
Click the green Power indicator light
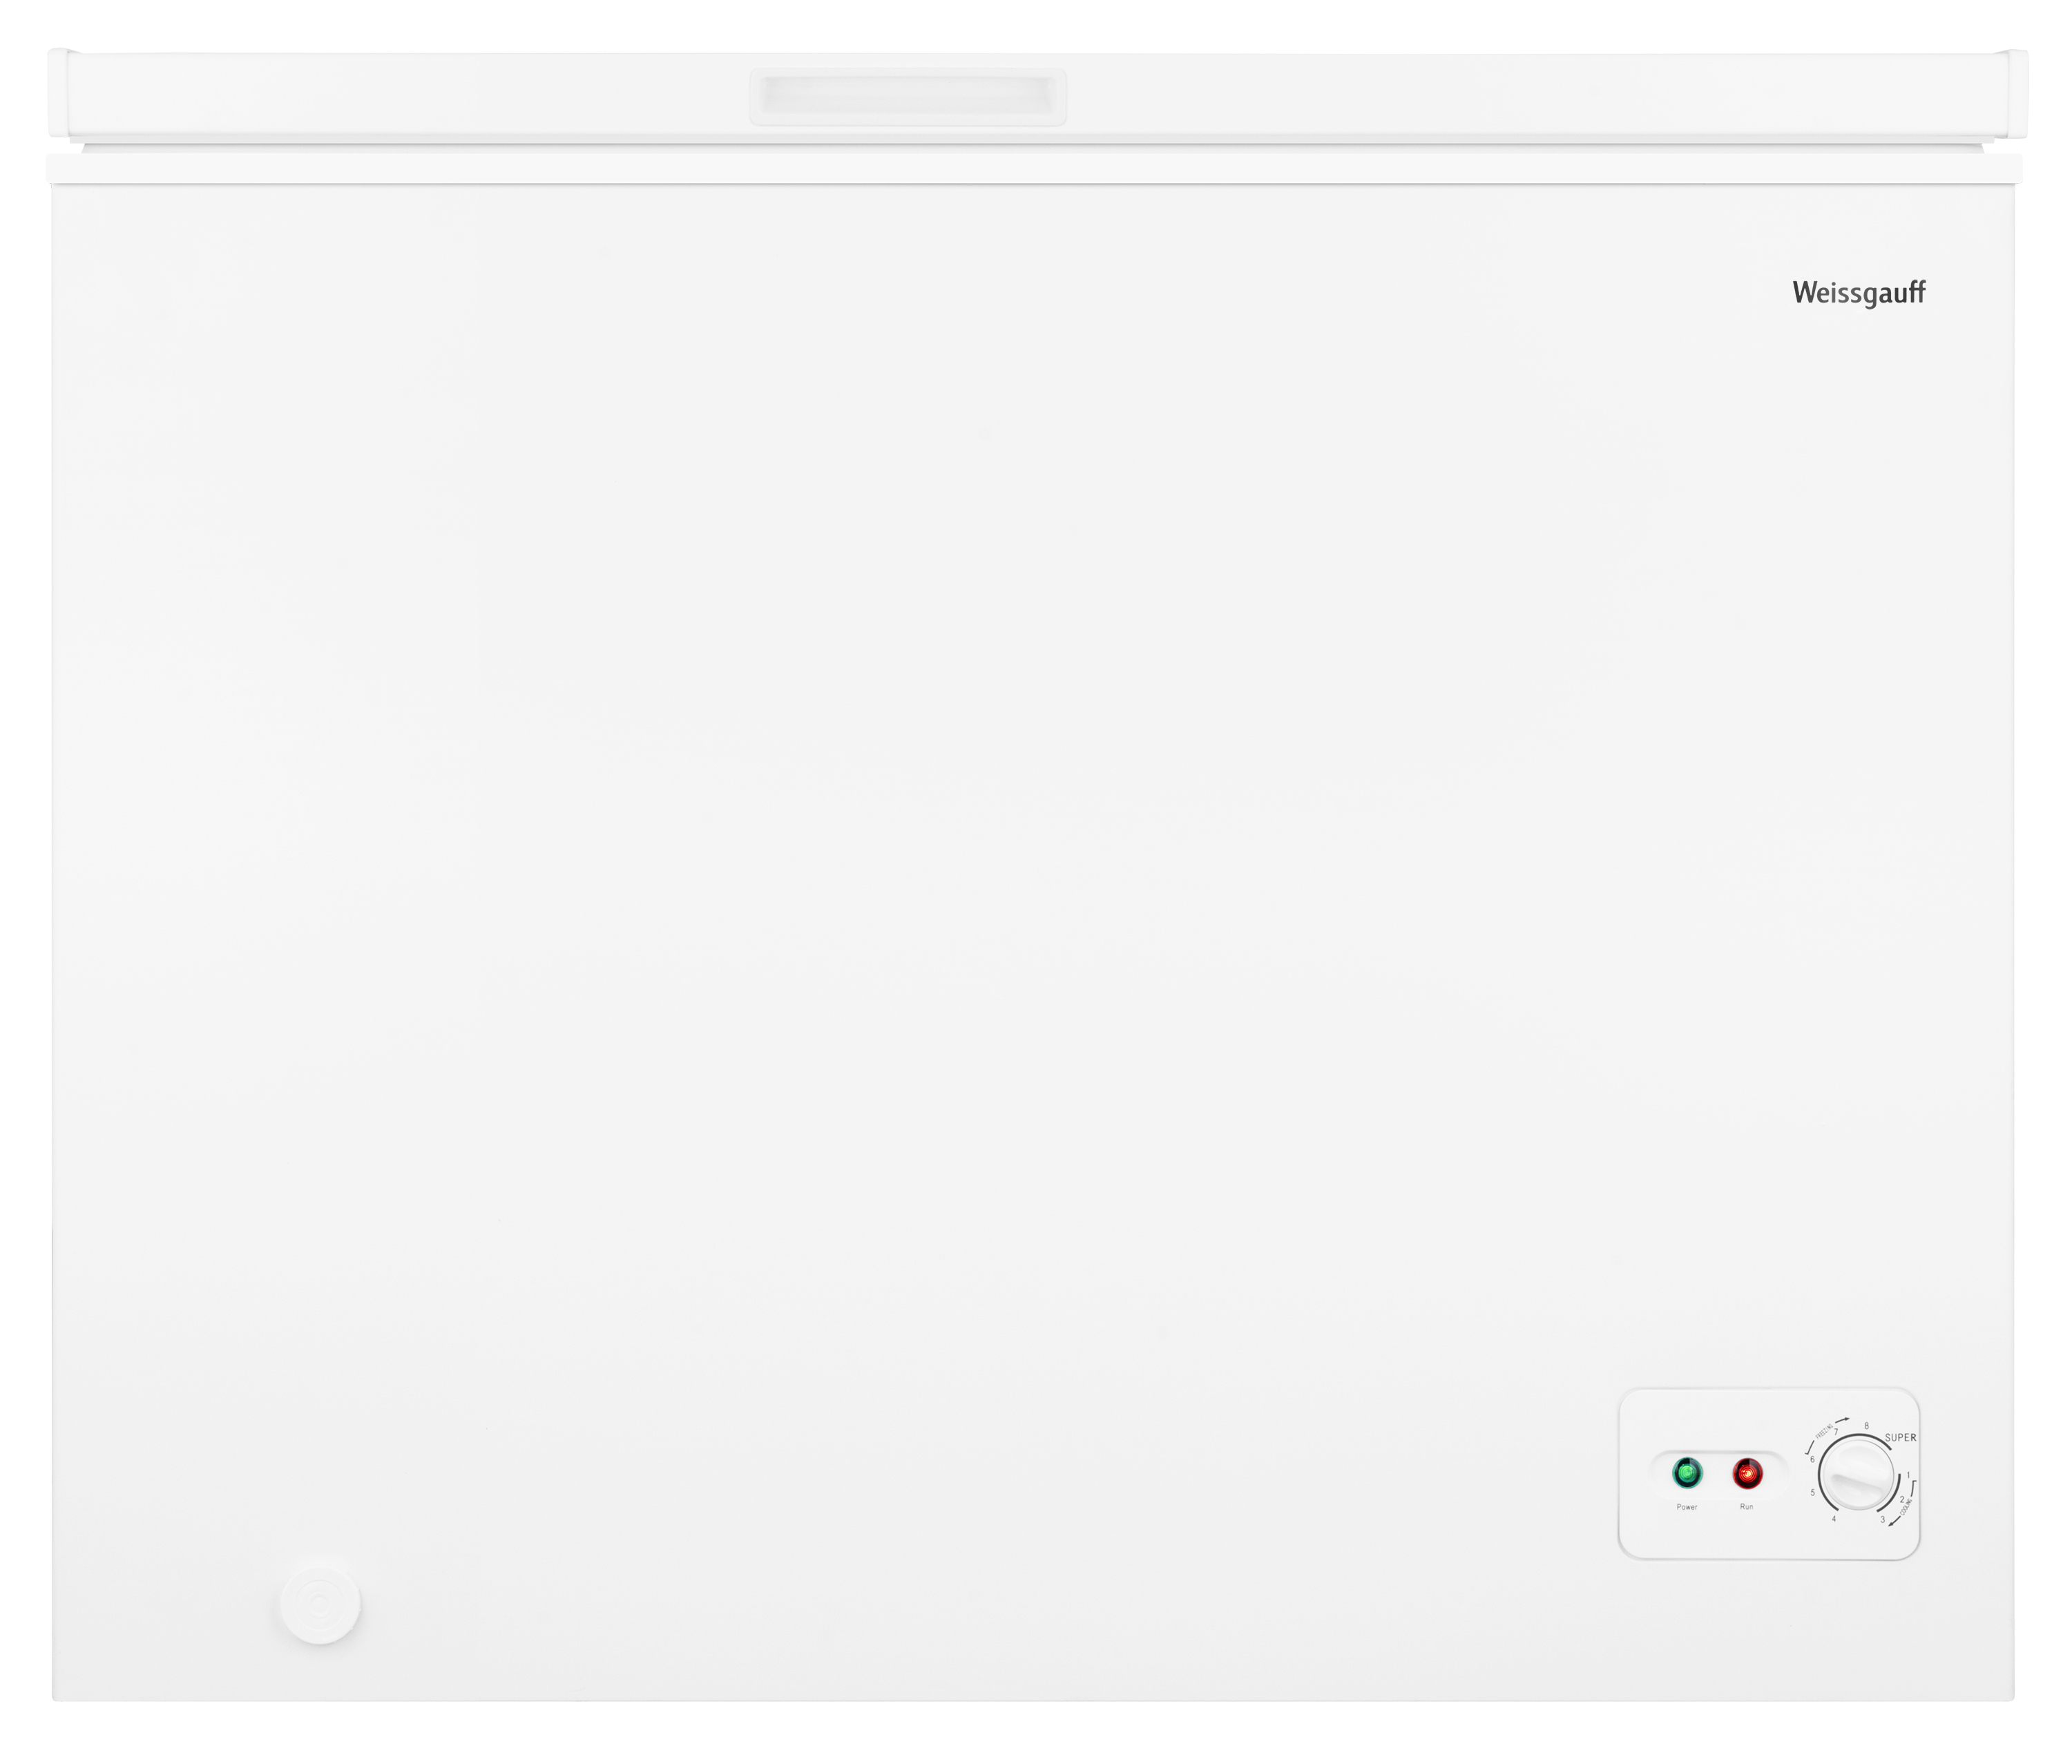(1688, 1473)
